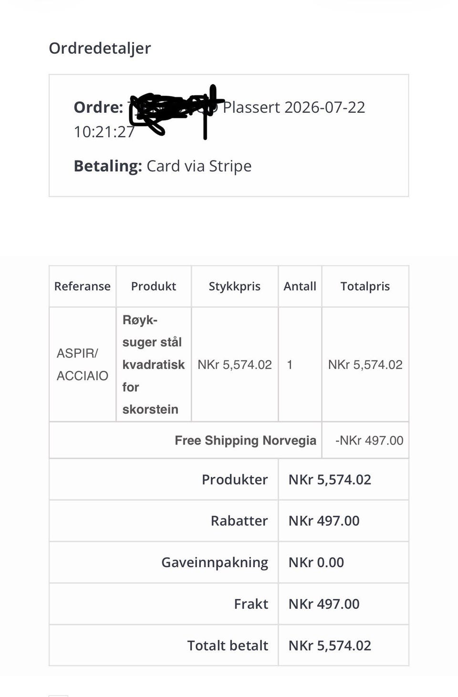
Task: Select the Ordre label text
Action: [98, 107]
